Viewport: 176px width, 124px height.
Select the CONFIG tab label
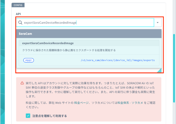[x=18, y=5]
